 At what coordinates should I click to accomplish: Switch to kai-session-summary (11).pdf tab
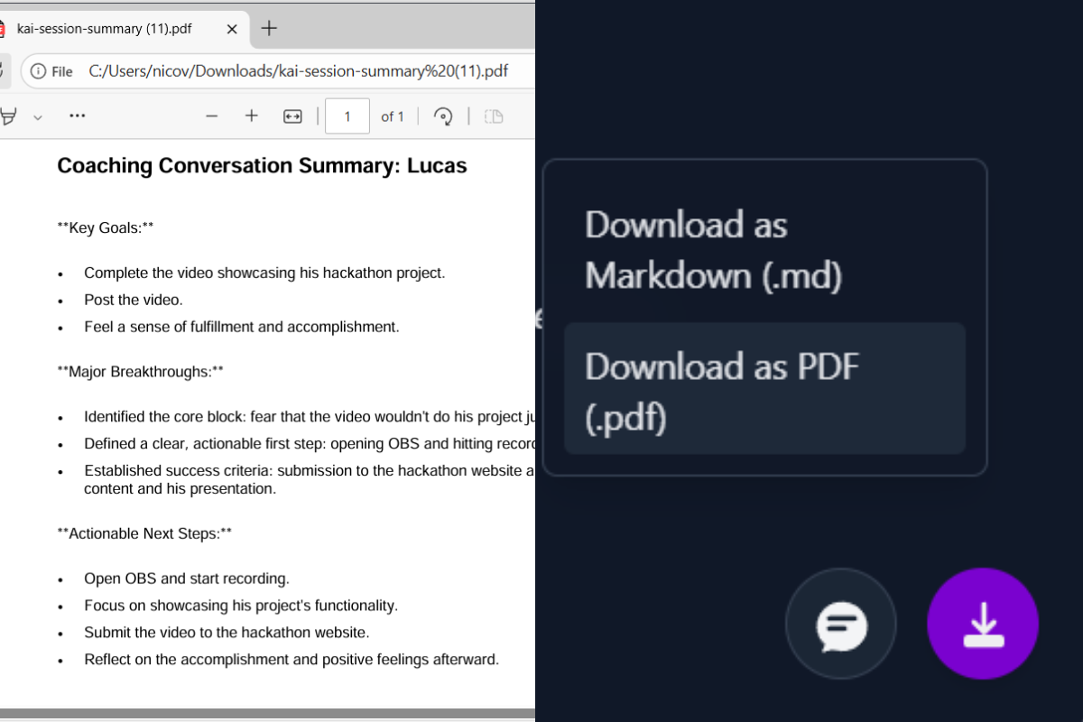[105, 29]
